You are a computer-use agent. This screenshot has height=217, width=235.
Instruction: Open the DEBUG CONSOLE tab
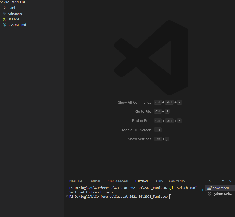coord(118,181)
